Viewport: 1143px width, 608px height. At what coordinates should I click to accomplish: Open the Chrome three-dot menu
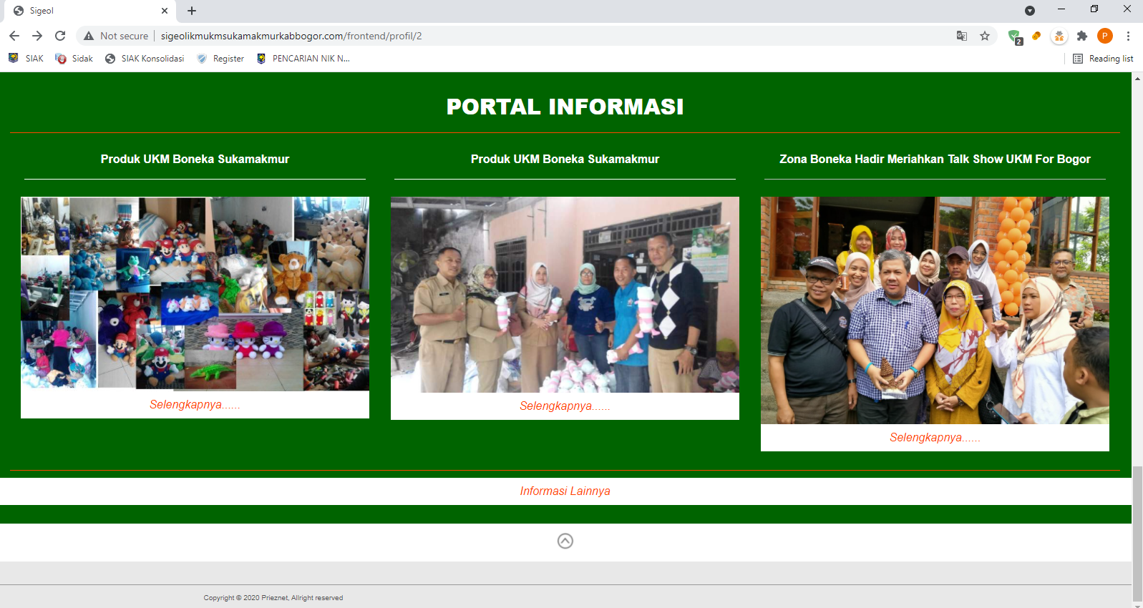pyautogui.click(x=1128, y=36)
